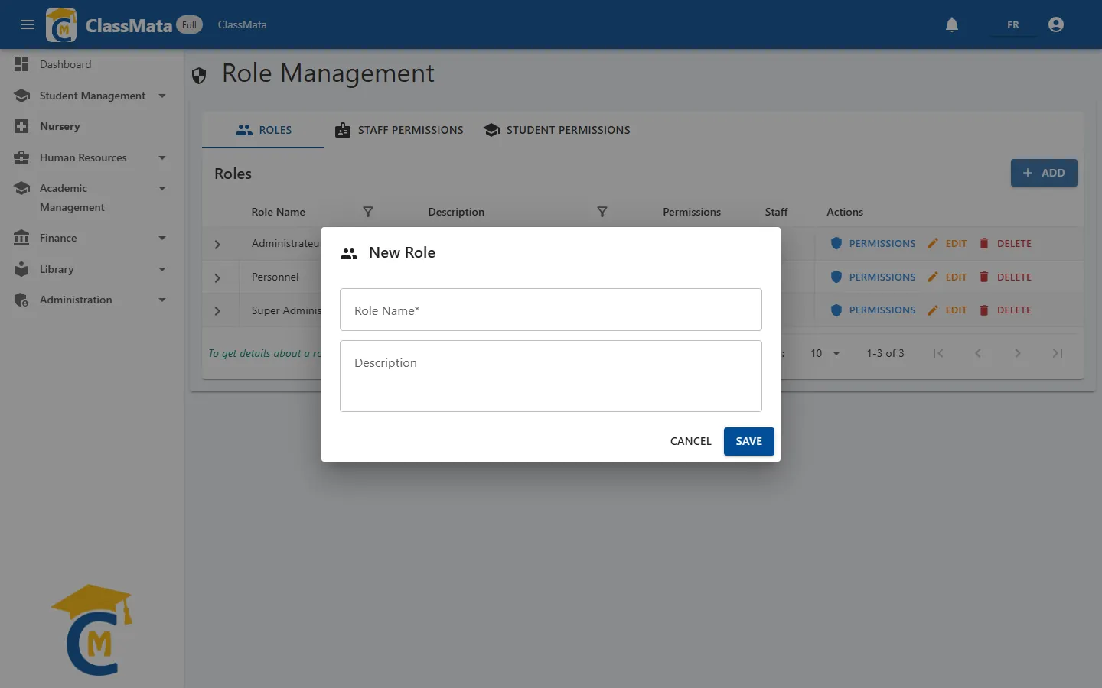Image resolution: width=1102 pixels, height=688 pixels.
Task: Click the Role Management shield icon
Action: (199, 75)
